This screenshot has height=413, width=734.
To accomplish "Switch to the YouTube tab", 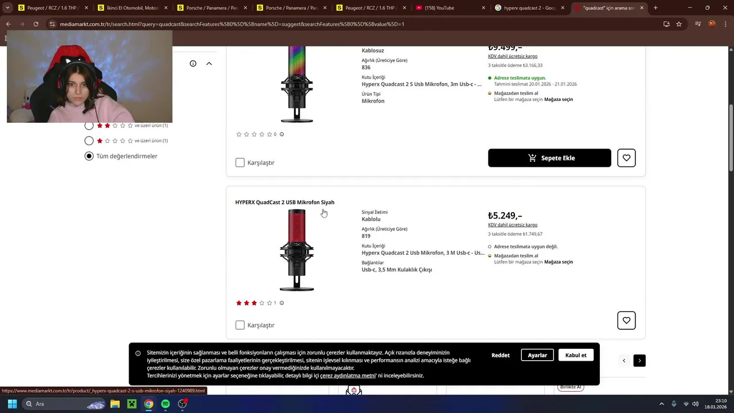I will pyautogui.click(x=451, y=8).
